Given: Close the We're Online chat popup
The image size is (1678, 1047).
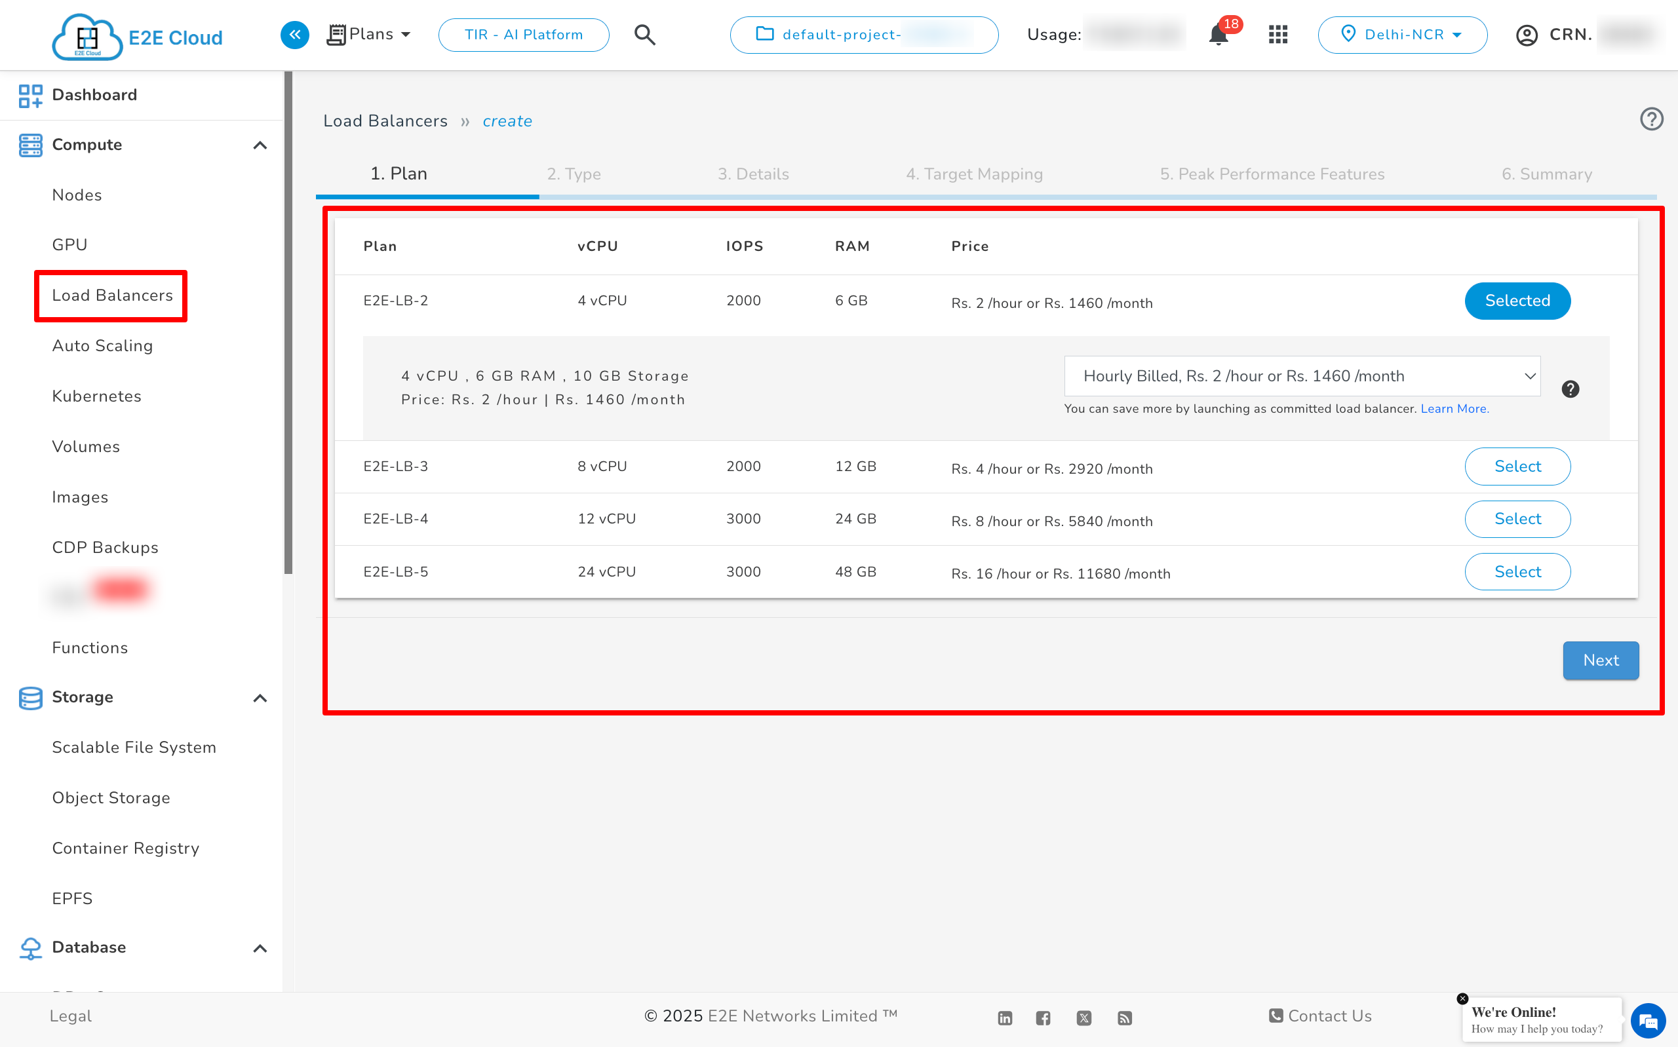Looking at the screenshot, I should (1462, 998).
